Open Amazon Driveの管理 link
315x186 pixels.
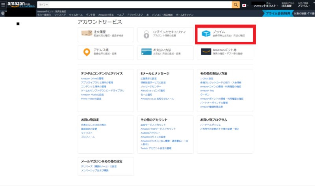(92, 79)
